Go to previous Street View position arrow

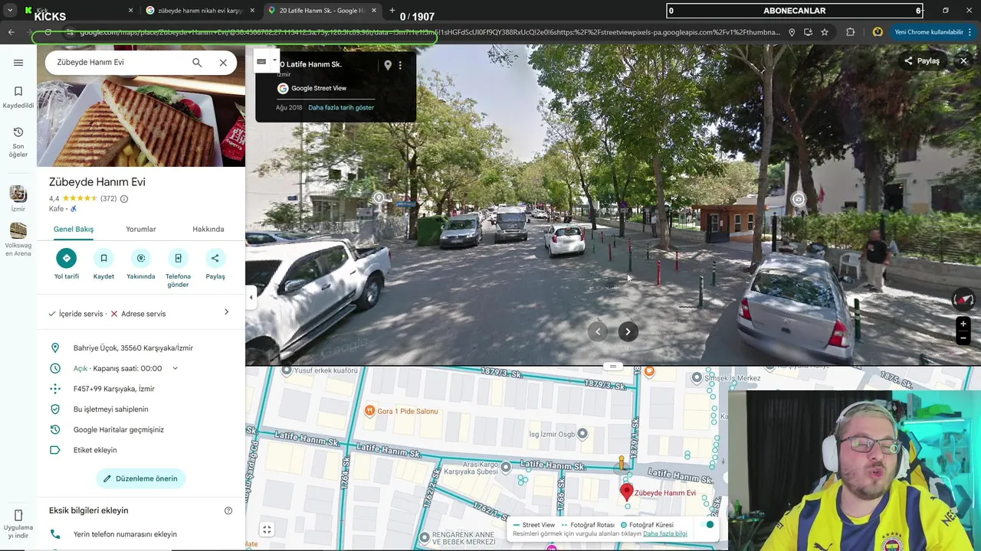(598, 331)
